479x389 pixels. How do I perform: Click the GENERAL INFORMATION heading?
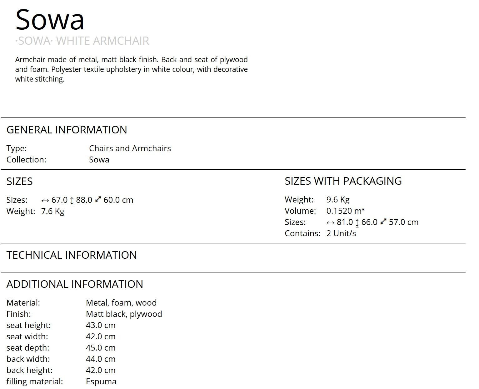coord(67,130)
